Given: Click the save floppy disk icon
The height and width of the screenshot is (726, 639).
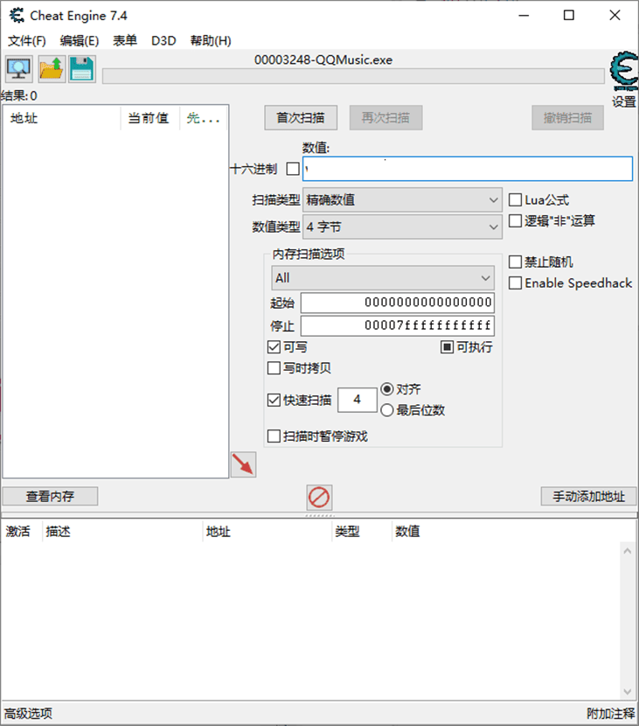Looking at the screenshot, I should [82, 69].
